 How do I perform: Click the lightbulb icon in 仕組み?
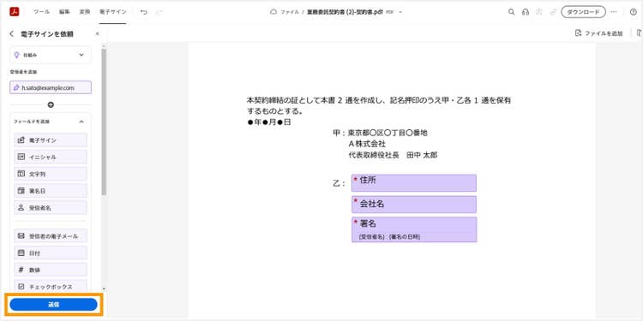pyautogui.click(x=17, y=55)
